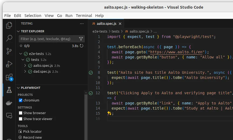Open the Selection menu
This screenshot has width=233, height=140.
pos(33,16)
